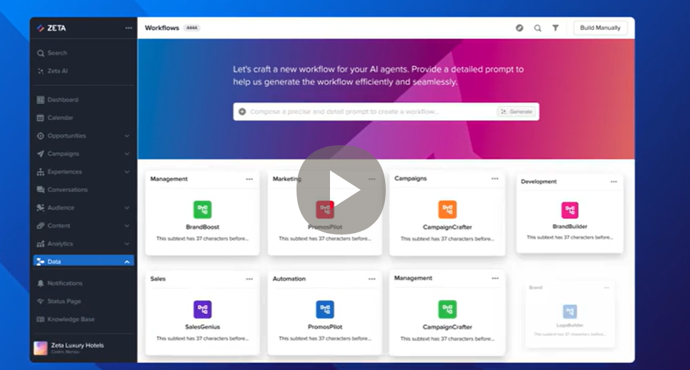
Task: Open the Management card three-dot menu
Action: 249,179
